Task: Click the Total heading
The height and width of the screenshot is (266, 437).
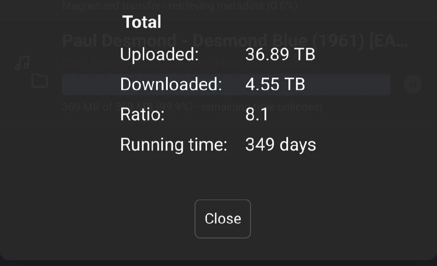Action: click(x=142, y=22)
